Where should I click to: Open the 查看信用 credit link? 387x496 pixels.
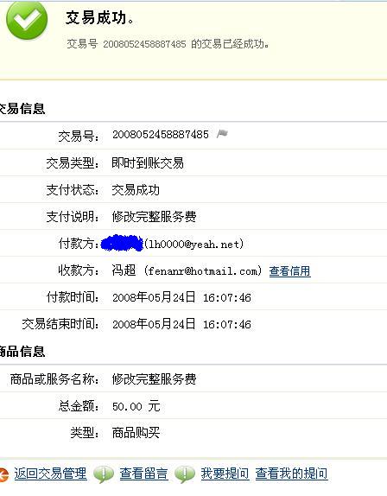[289, 271]
